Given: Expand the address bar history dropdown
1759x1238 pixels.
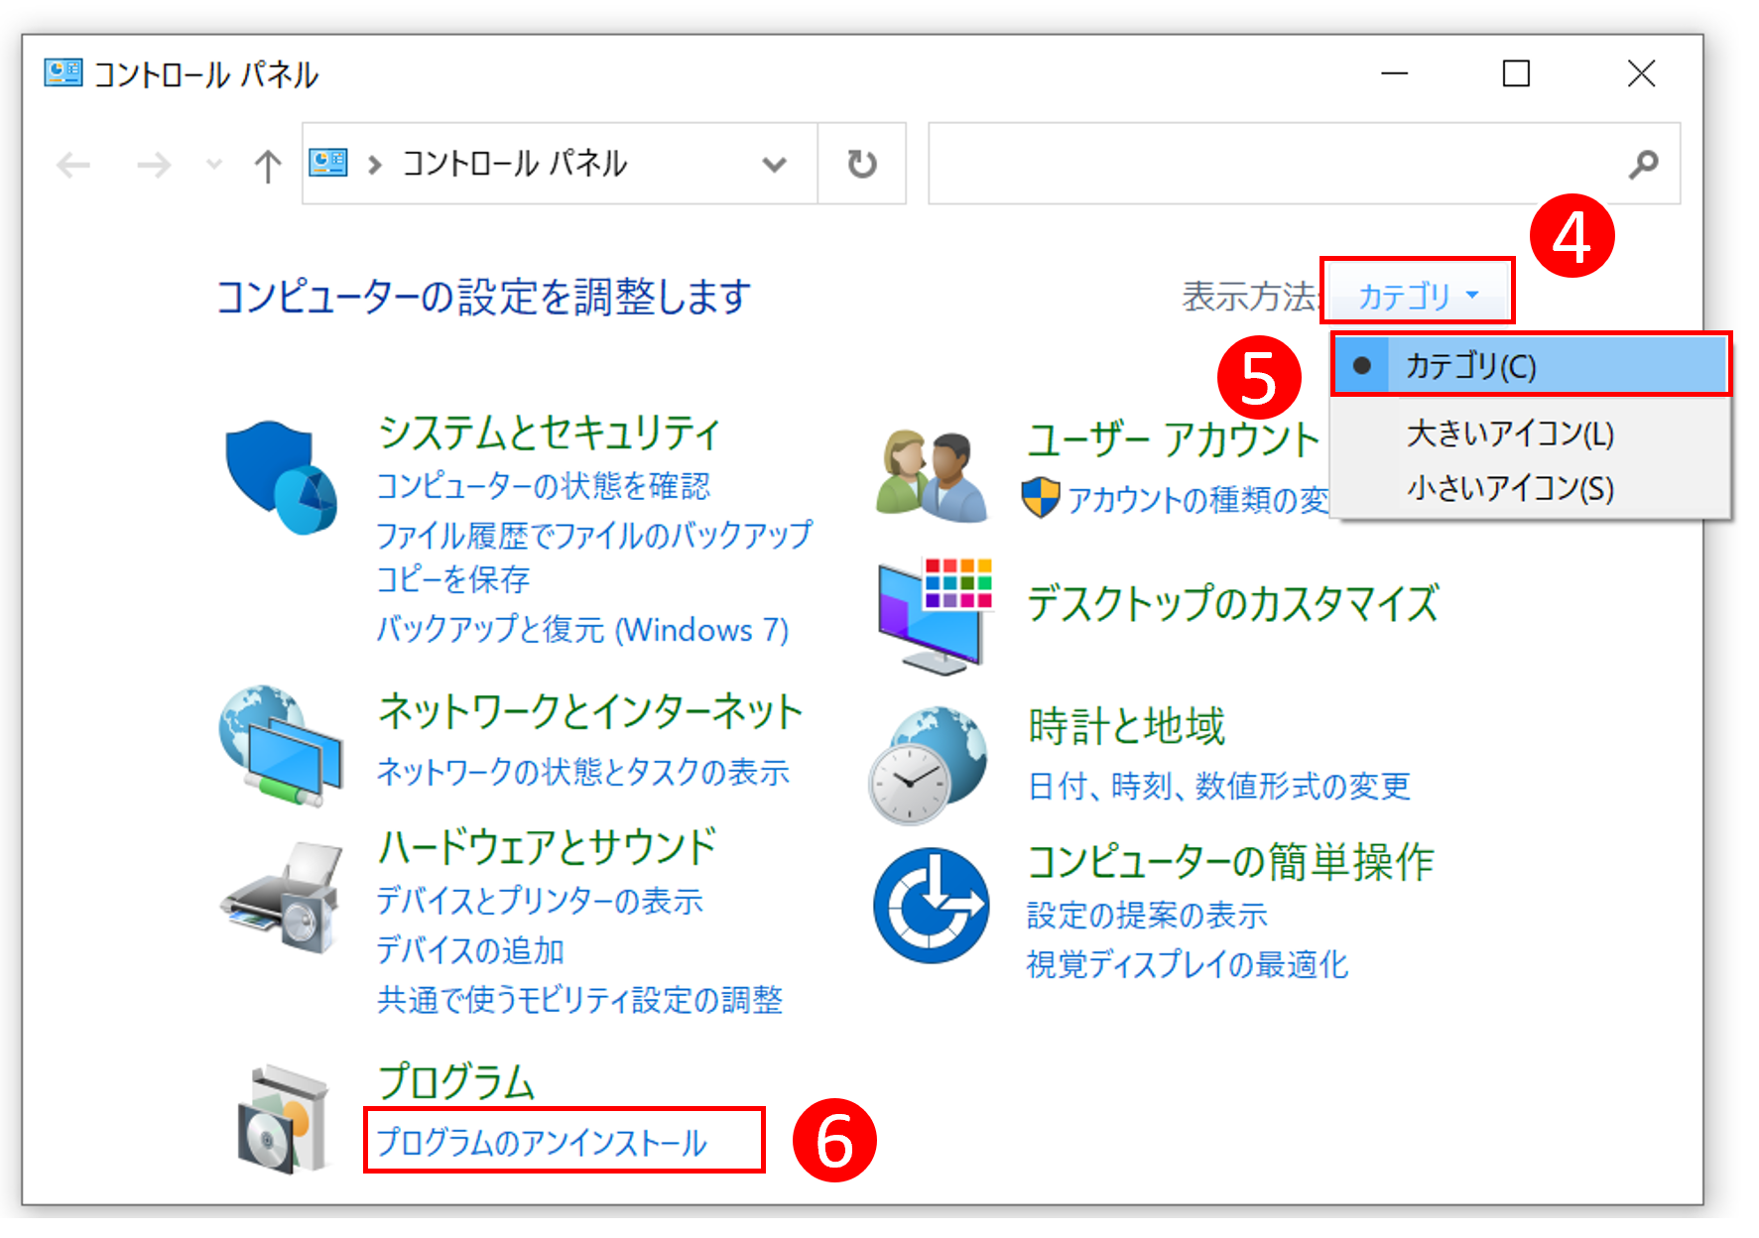Looking at the screenshot, I should (x=774, y=165).
